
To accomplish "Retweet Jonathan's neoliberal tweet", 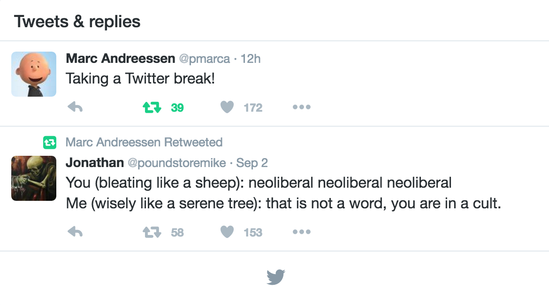I will pyautogui.click(x=152, y=232).
